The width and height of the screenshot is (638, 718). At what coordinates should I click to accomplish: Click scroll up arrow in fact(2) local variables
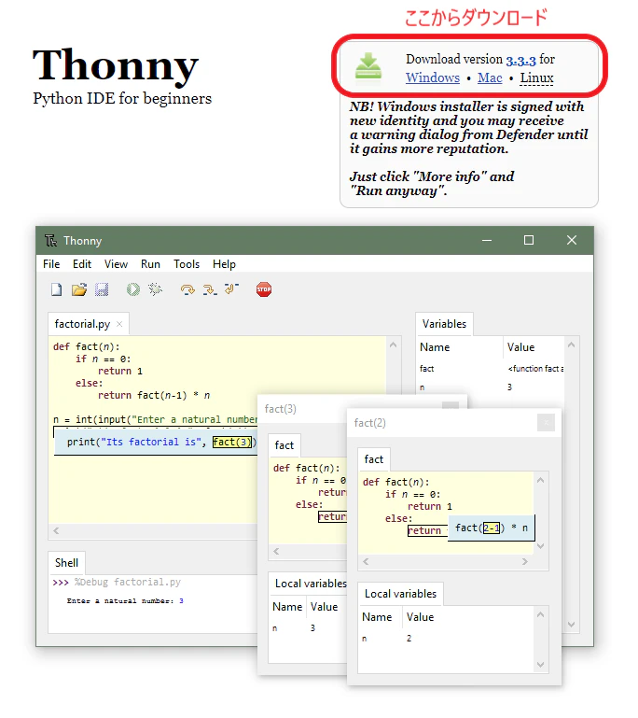coord(541,614)
